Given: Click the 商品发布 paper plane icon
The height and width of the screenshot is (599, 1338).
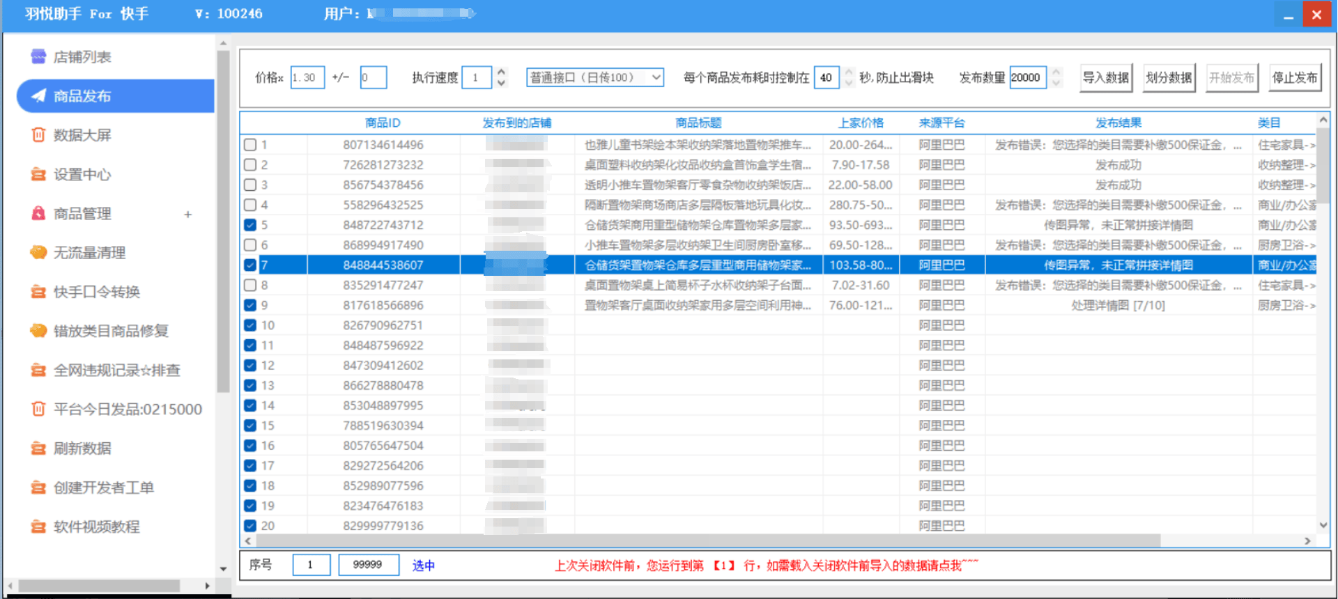Looking at the screenshot, I should (x=38, y=95).
